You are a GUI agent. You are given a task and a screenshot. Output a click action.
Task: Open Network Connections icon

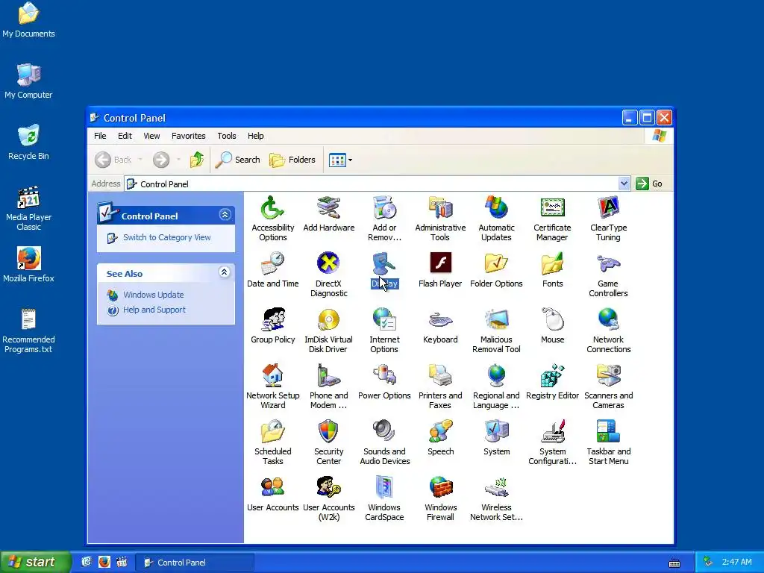609,319
